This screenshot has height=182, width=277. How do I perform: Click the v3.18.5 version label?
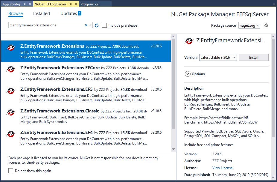156,111
